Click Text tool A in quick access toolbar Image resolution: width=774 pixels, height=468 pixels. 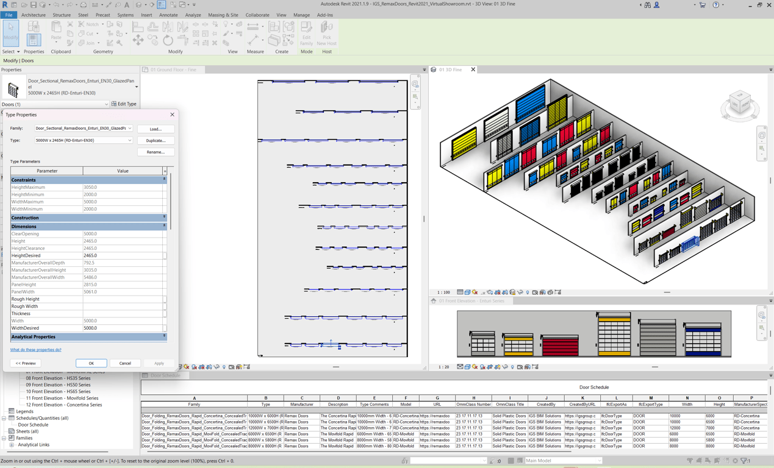click(127, 5)
